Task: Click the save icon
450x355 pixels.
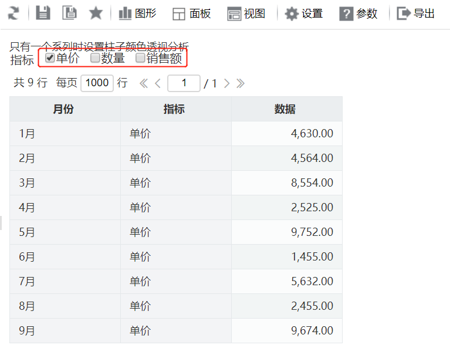Action: pos(43,13)
